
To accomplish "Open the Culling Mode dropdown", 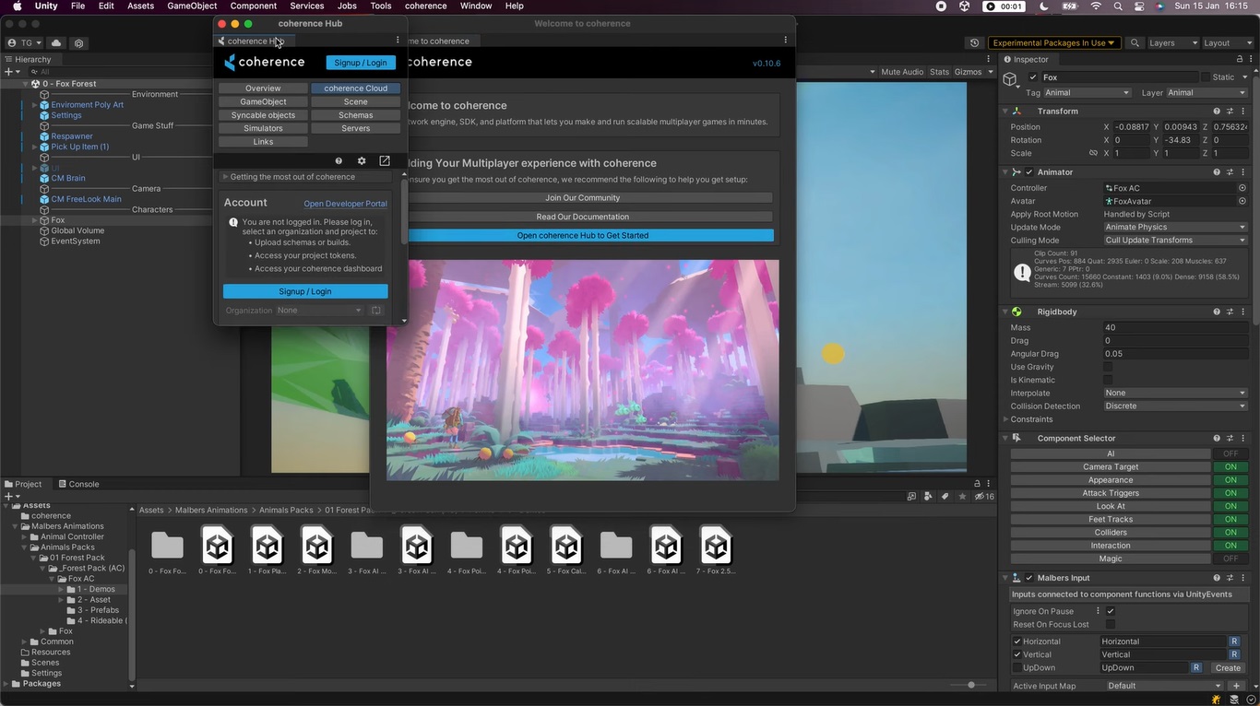I will click(1175, 240).
